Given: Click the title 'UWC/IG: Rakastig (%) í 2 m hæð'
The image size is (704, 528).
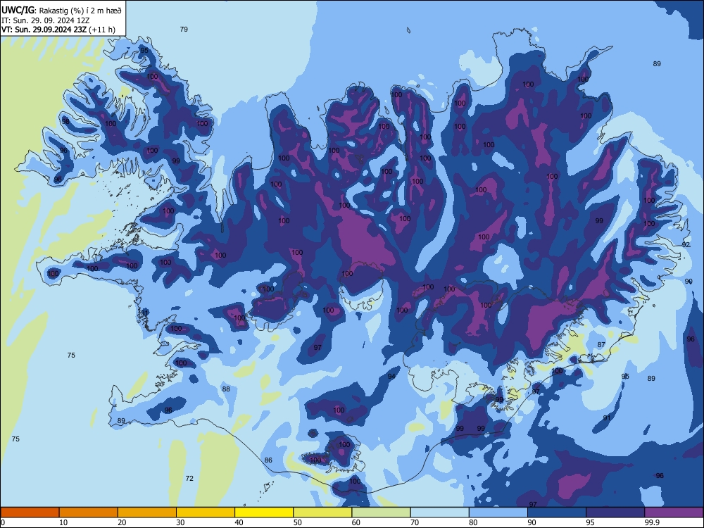Looking at the screenshot, I should click(x=61, y=11).
